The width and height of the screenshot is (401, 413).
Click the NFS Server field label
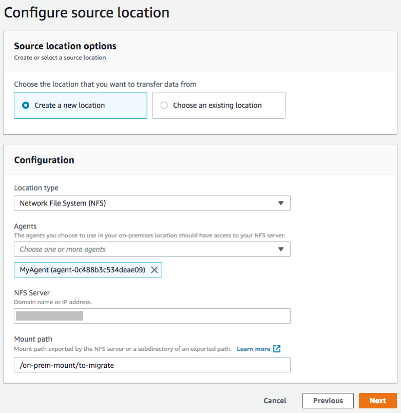(32, 293)
